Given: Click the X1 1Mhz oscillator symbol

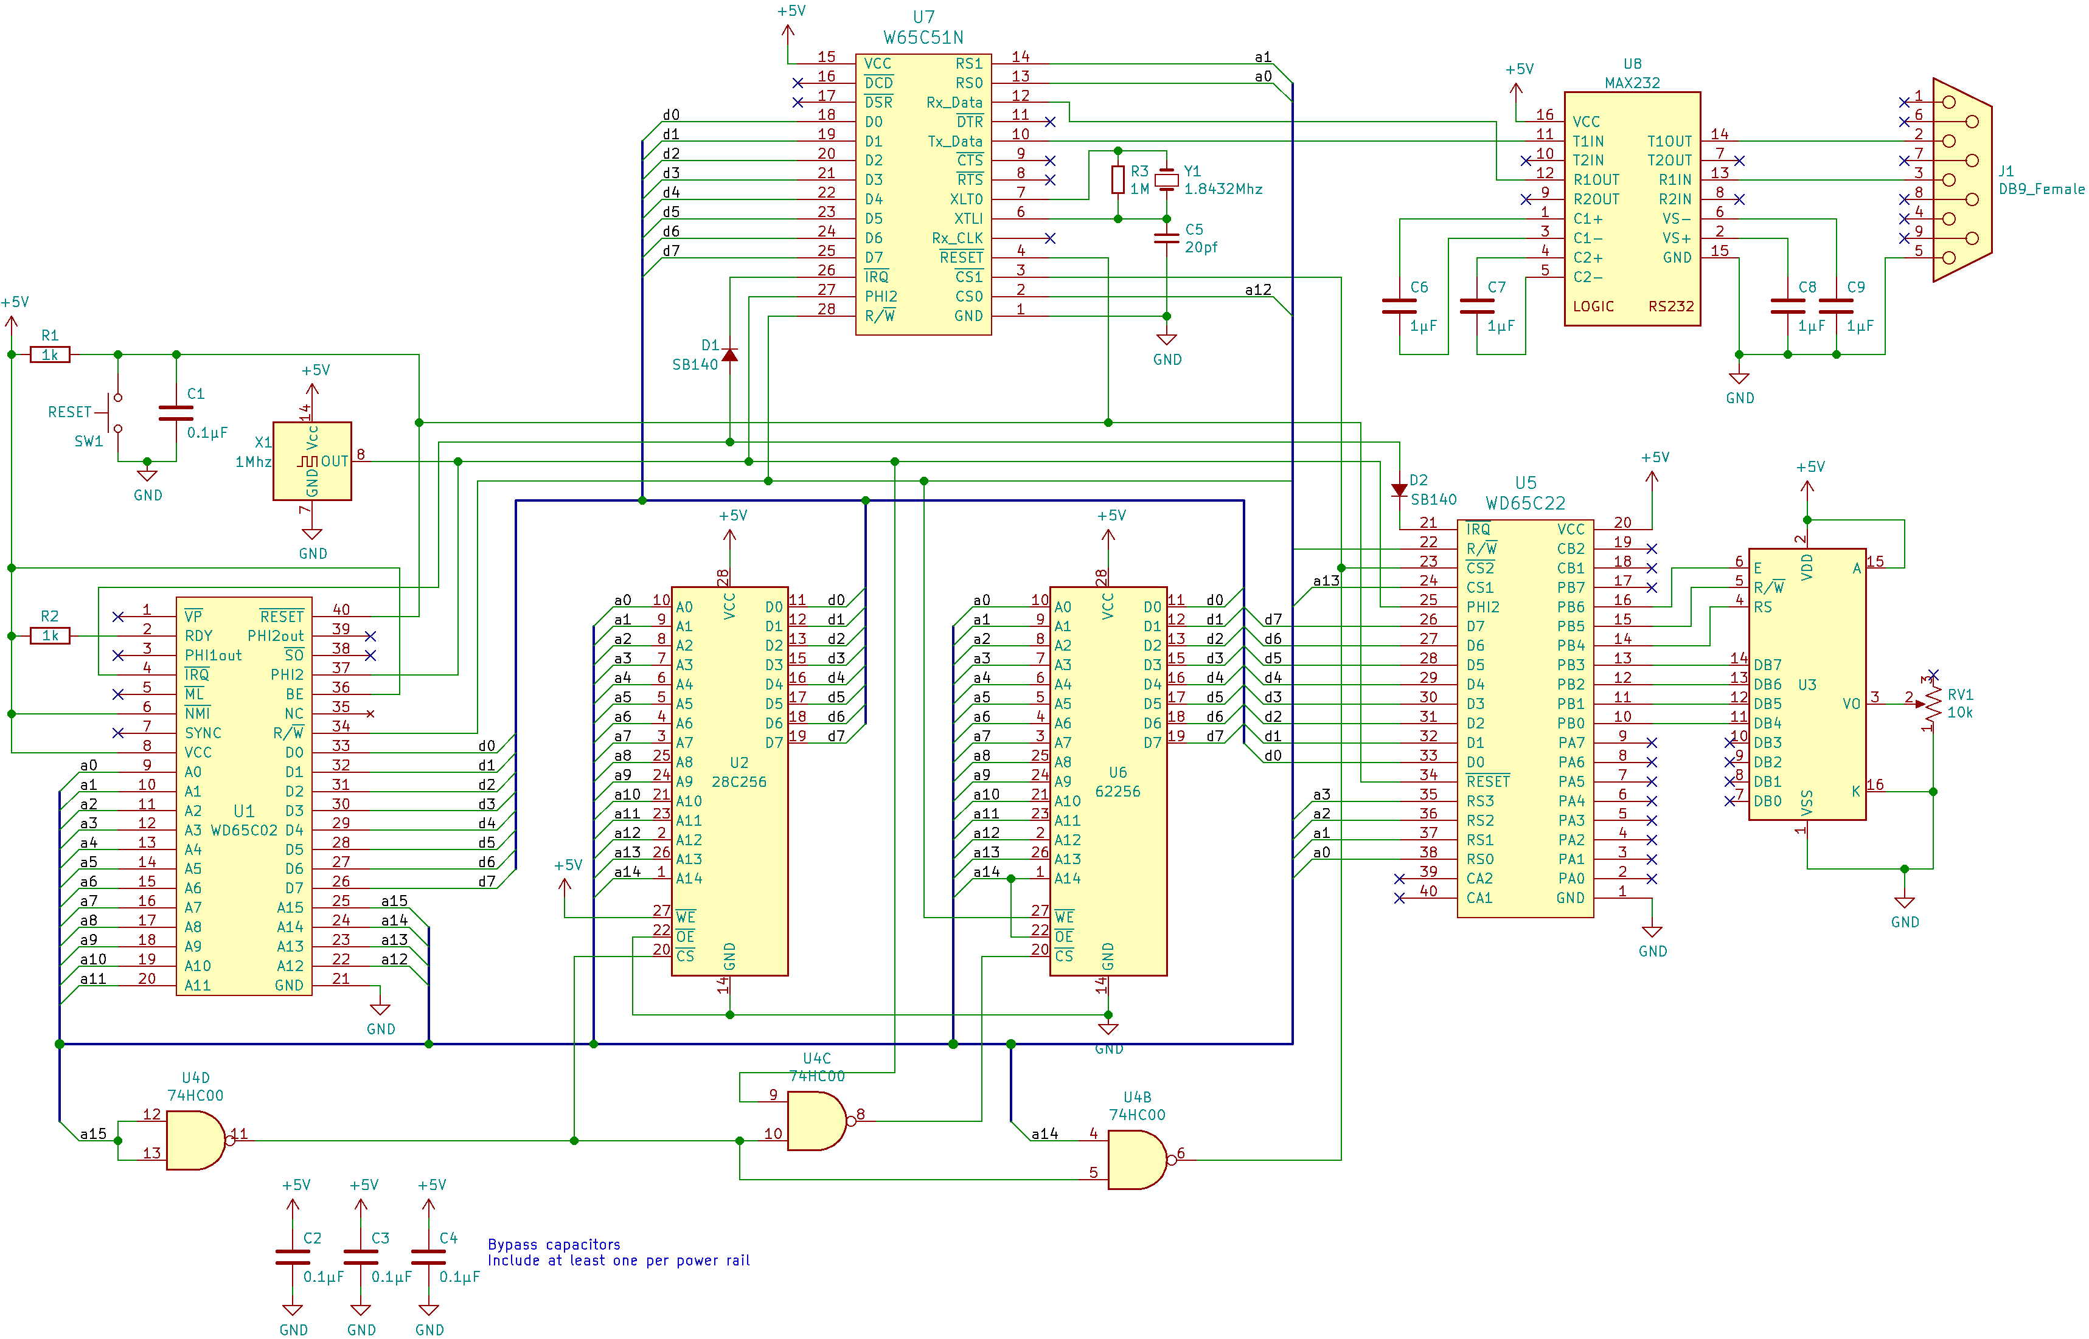Looking at the screenshot, I should [x=311, y=461].
